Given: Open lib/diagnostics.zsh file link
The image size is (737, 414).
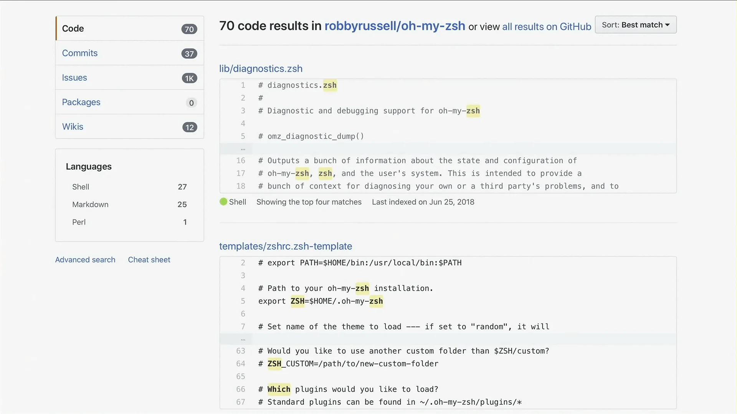Looking at the screenshot, I should [x=261, y=68].
